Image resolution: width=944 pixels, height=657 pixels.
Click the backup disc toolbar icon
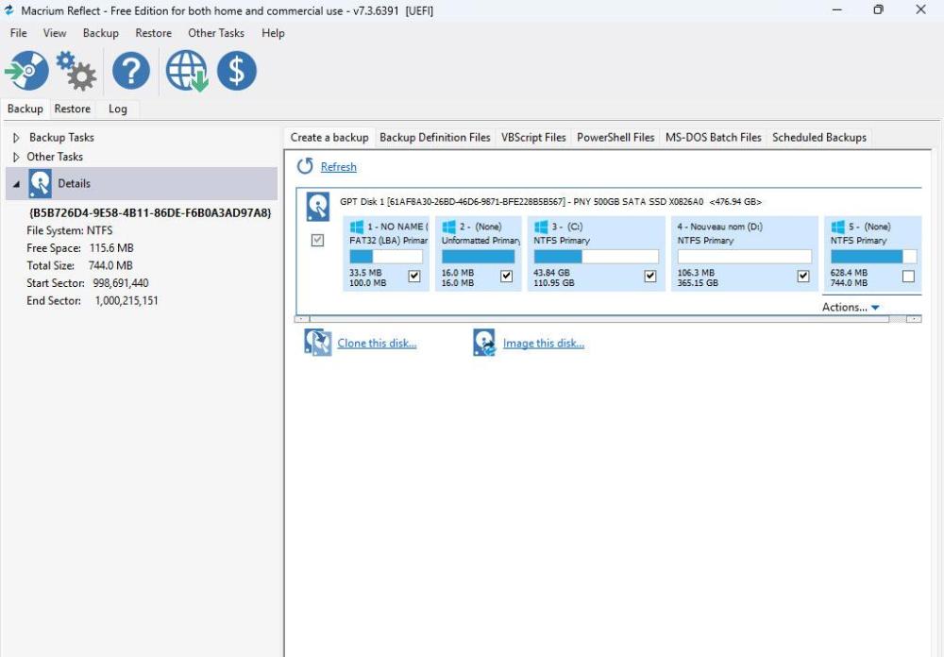click(26, 71)
